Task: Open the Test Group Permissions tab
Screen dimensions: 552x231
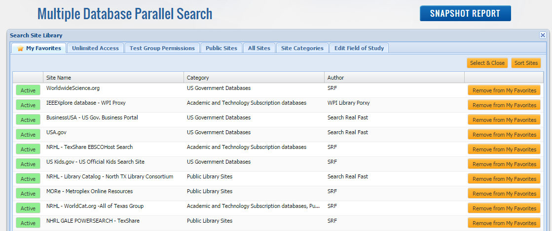Action: (x=162, y=48)
